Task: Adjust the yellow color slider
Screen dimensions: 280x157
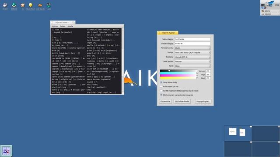Action: (179, 78)
